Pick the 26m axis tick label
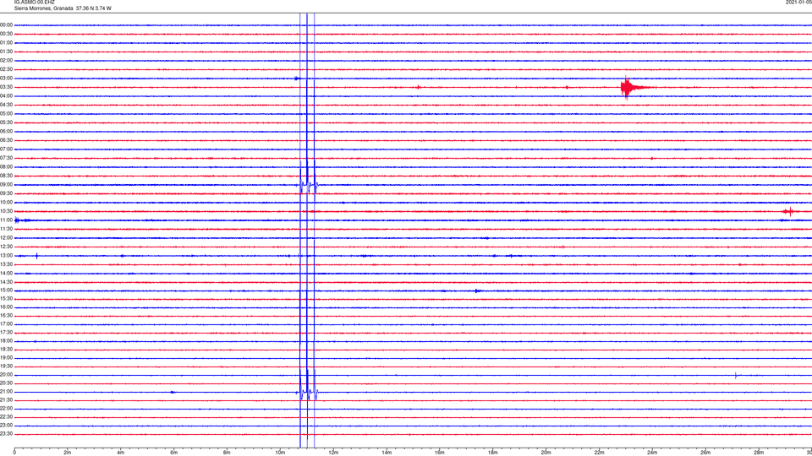The height and width of the screenshot is (456, 812). coord(705,453)
